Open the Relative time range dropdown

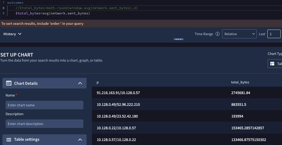pyautogui.click(x=239, y=34)
